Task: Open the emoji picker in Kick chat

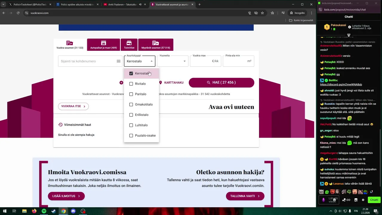Action: pyautogui.click(x=335, y=200)
